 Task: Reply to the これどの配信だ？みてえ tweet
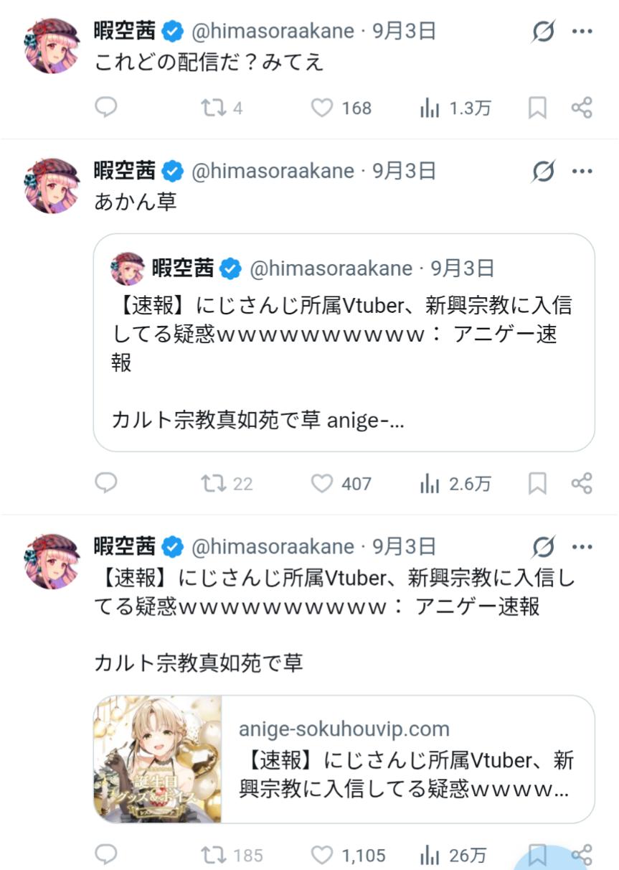[x=106, y=108]
